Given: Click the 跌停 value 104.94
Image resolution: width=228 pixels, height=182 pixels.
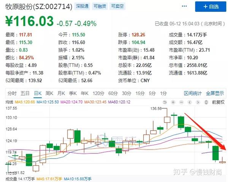Looking at the screenshot, I should coord(138,42).
